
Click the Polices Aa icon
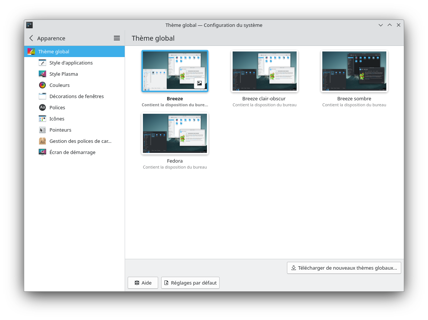coord(42,107)
